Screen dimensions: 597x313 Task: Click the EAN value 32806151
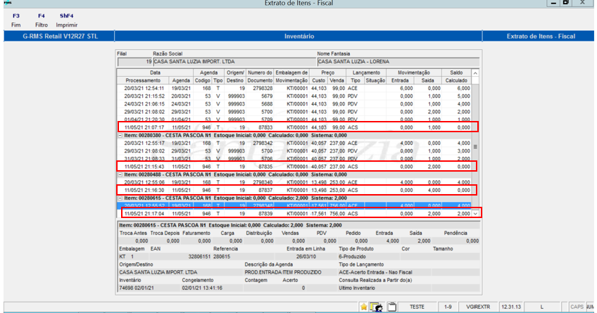point(199,257)
